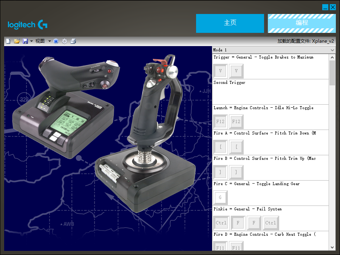This screenshot has width=340, height=255.
Task: Open the 视图 menu
Action: click(x=40, y=41)
